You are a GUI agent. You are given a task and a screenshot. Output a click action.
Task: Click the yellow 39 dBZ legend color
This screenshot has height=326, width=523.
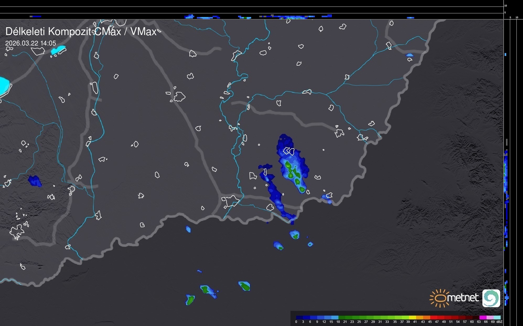412,318
